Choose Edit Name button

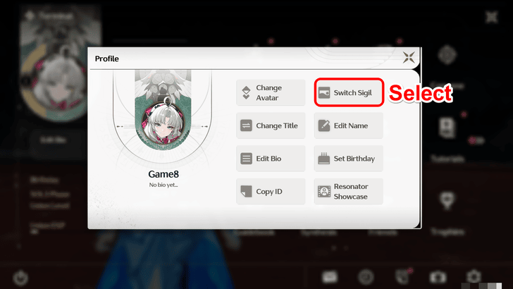(x=348, y=125)
